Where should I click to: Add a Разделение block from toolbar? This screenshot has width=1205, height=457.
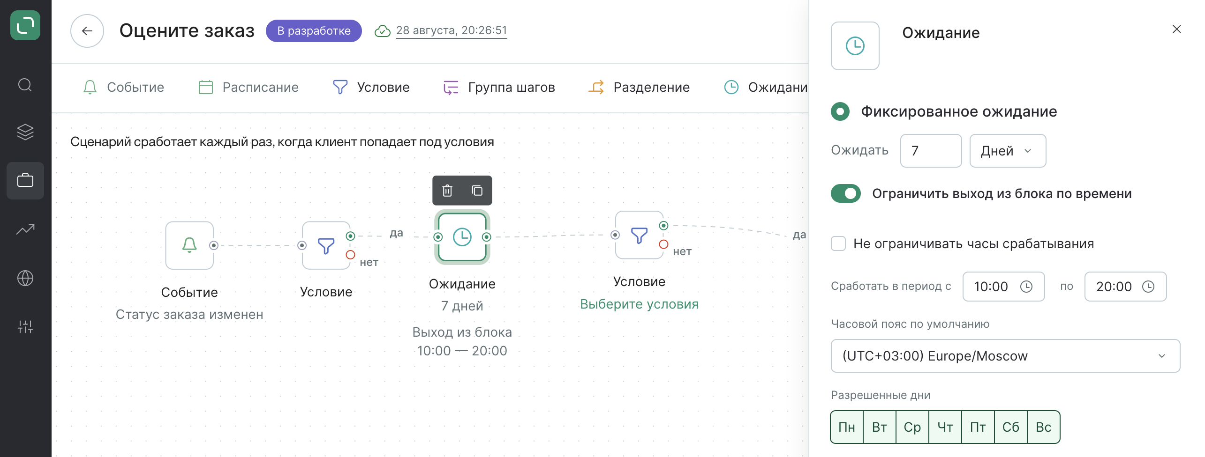point(639,87)
